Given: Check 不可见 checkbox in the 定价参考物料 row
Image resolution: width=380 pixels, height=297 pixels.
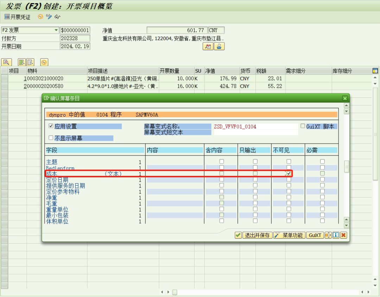Looking at the screenshot, I should point(289,191).
